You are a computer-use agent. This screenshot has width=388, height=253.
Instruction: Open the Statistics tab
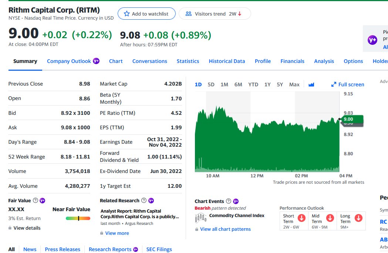click(x=188, y=61)
